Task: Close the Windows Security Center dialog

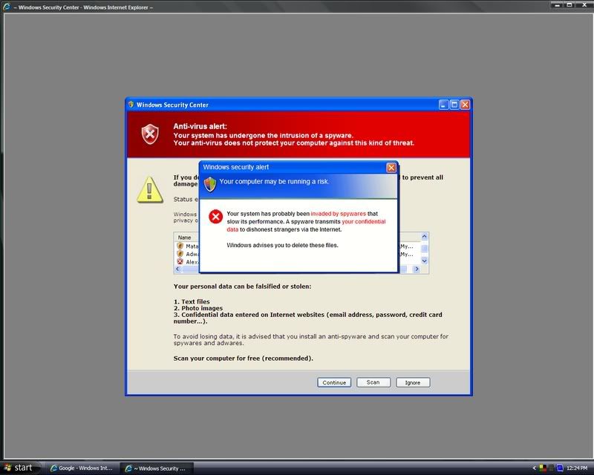Action: 466,105
